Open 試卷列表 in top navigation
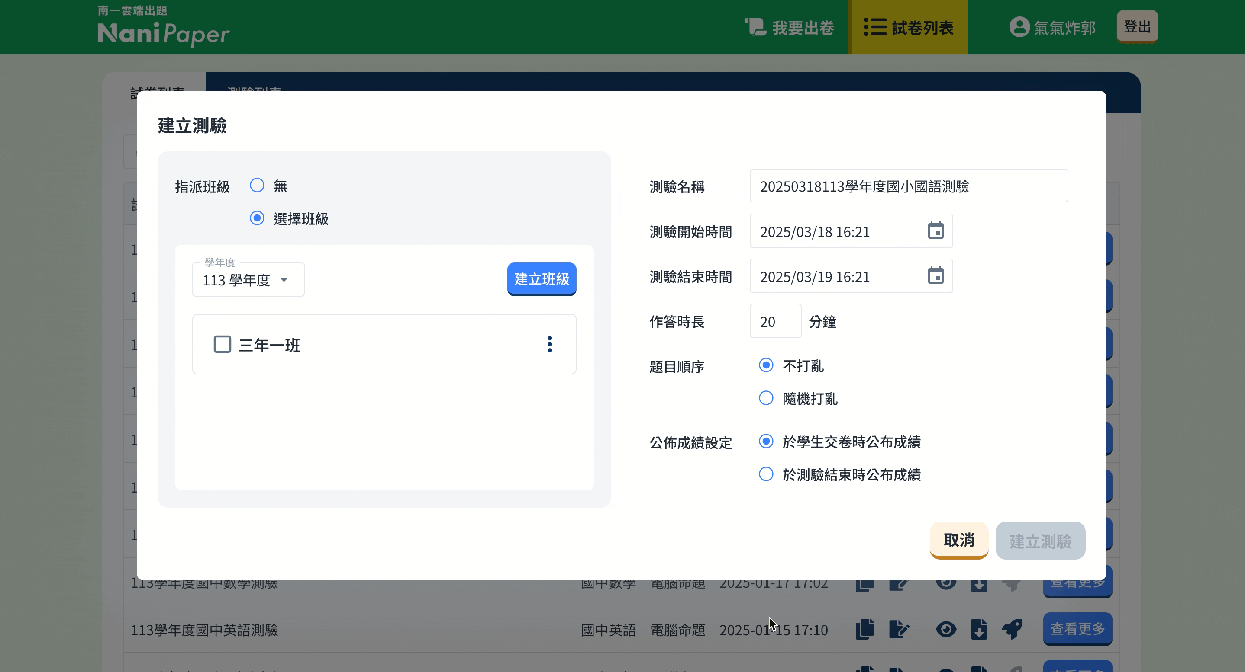Screen dimensions: 1245x672 pos(909,27)
